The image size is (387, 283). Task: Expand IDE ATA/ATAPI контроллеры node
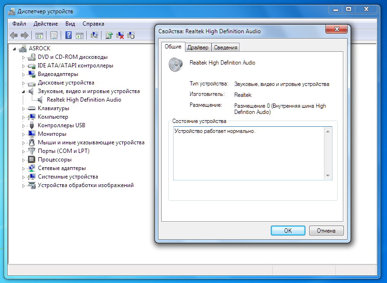pyautogui.click(x=23, y=66)
